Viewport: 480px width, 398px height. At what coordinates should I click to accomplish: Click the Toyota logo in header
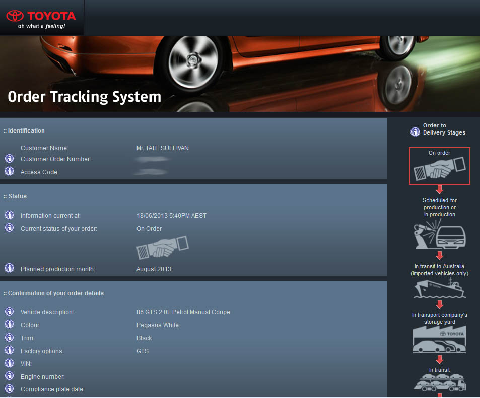[41, 18]
